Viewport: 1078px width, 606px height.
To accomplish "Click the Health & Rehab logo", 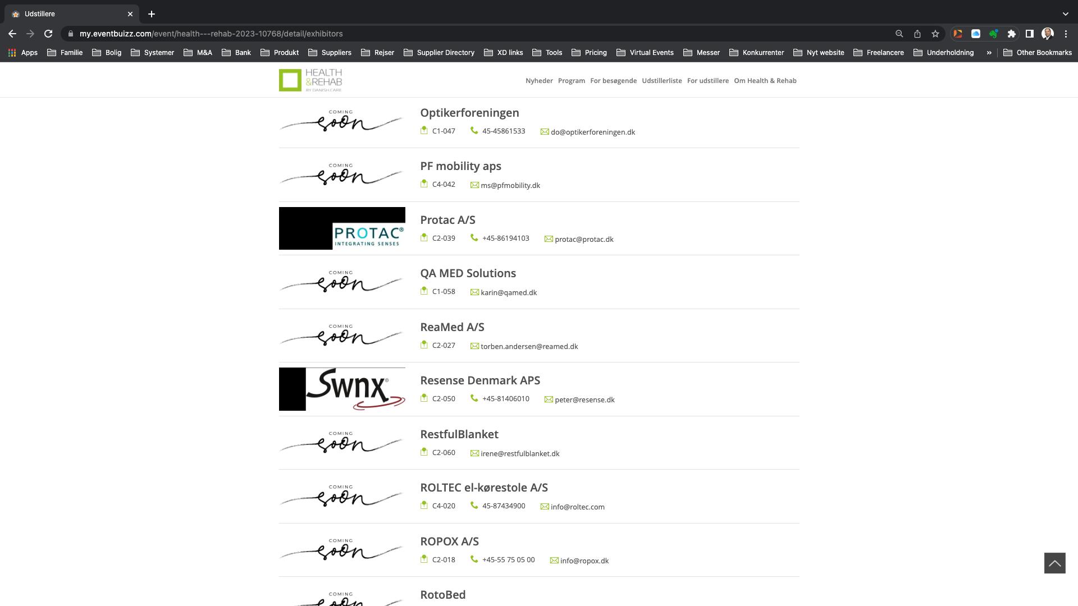I will pyautogui.click(x=310, y=80).
